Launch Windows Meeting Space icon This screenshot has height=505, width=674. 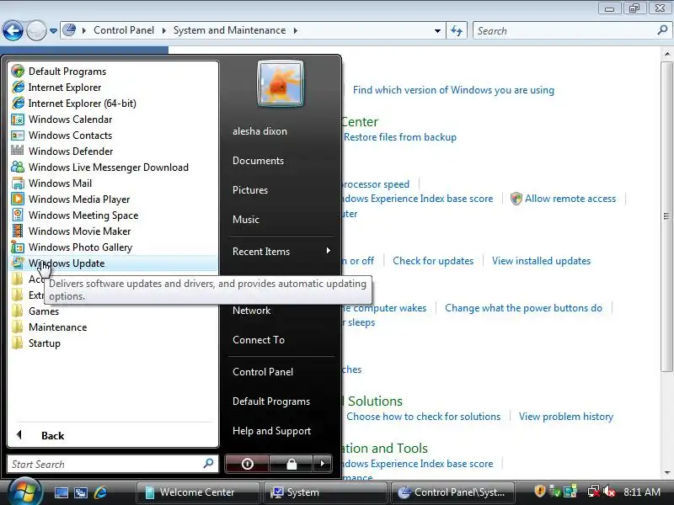pos(18,215)
